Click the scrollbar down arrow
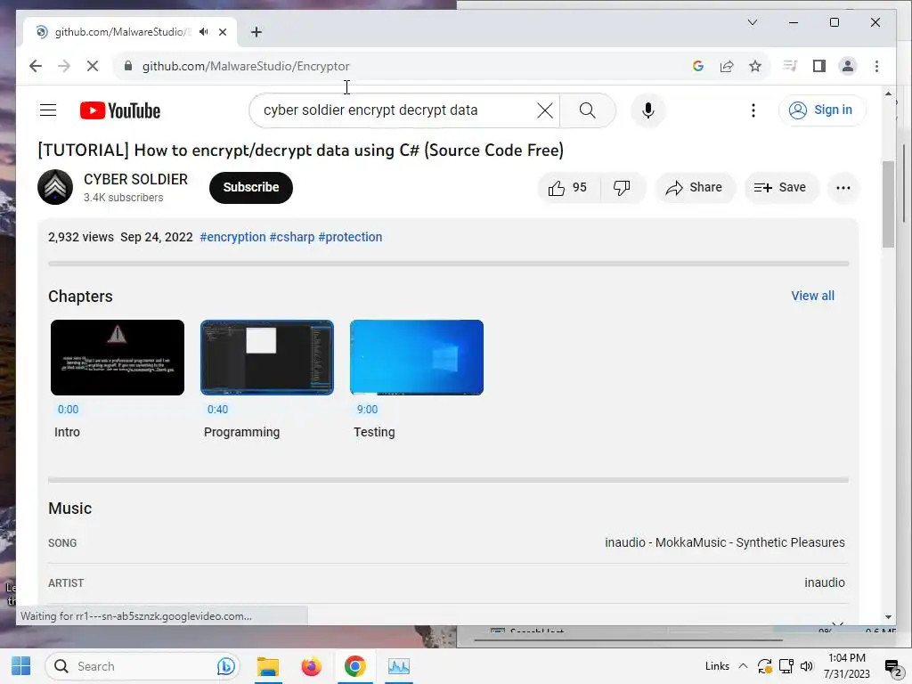Viewport: 912px width, 684px height. [888, 617]
